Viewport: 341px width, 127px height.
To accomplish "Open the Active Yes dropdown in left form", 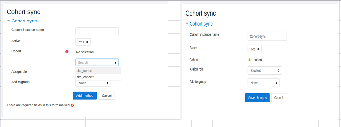I will point(83,42).
